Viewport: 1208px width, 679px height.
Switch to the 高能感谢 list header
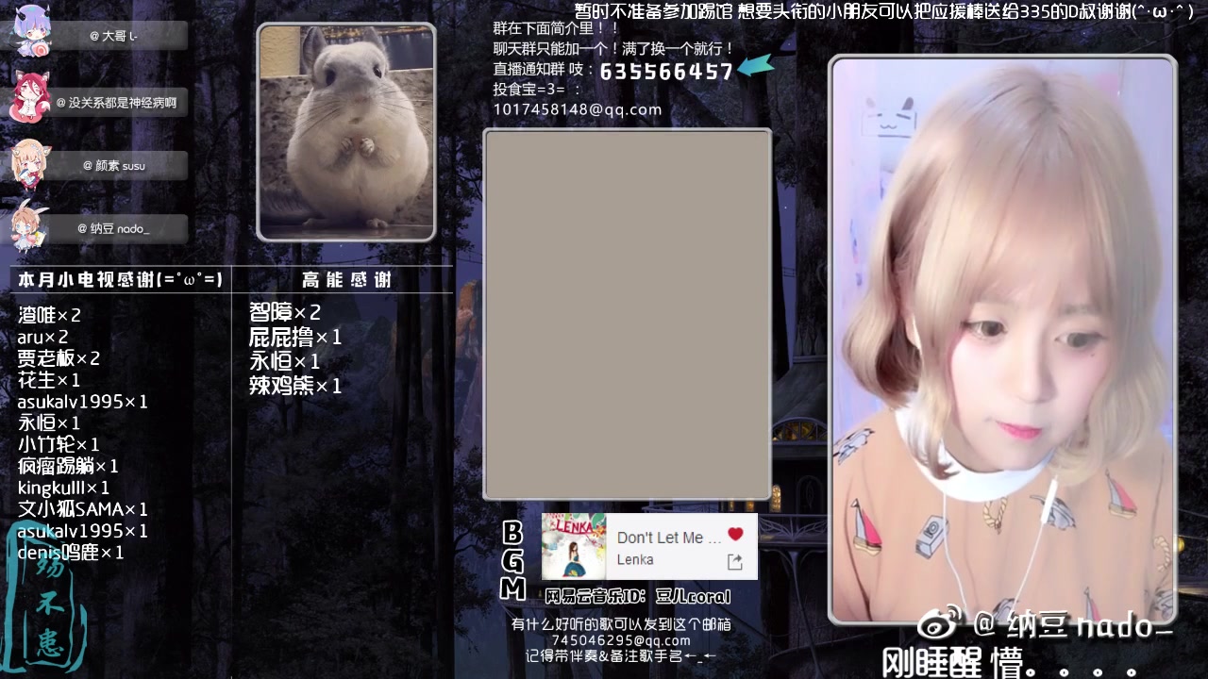(346, 279)
